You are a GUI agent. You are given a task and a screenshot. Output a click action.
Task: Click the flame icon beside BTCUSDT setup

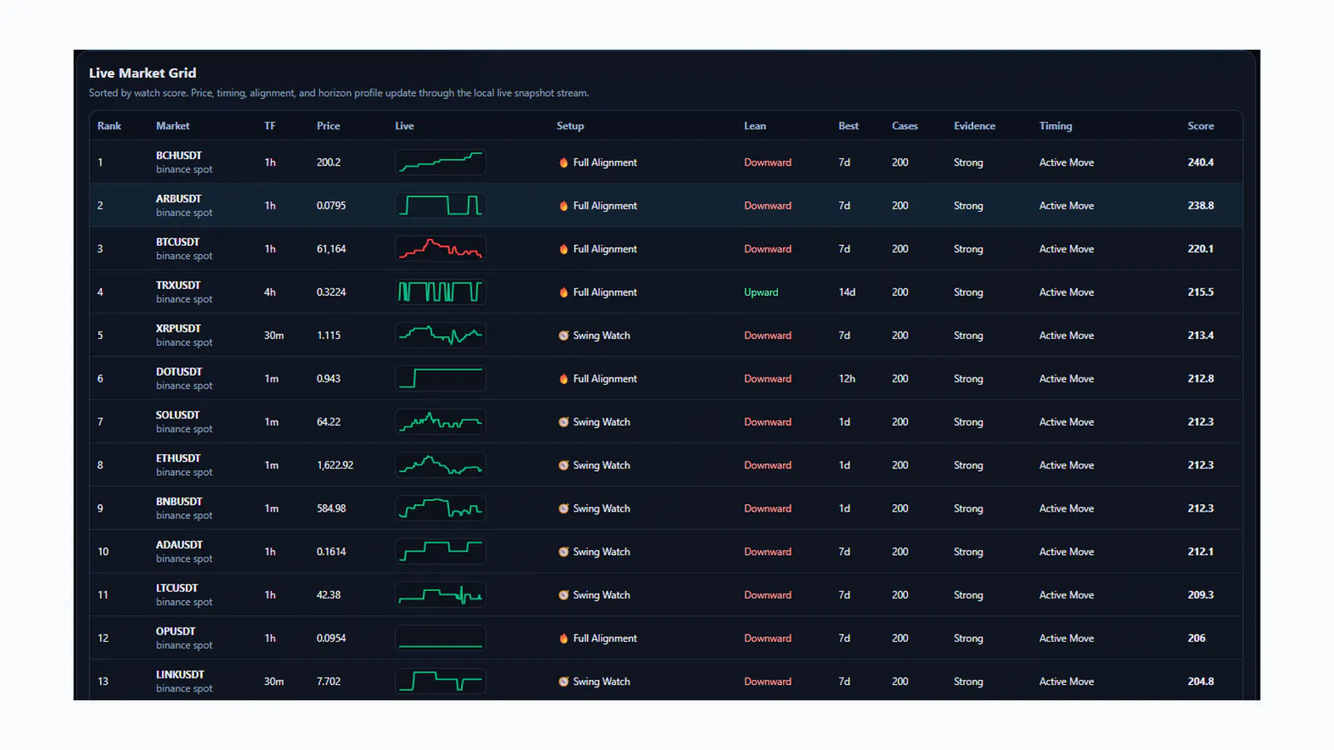click(564, 249)
